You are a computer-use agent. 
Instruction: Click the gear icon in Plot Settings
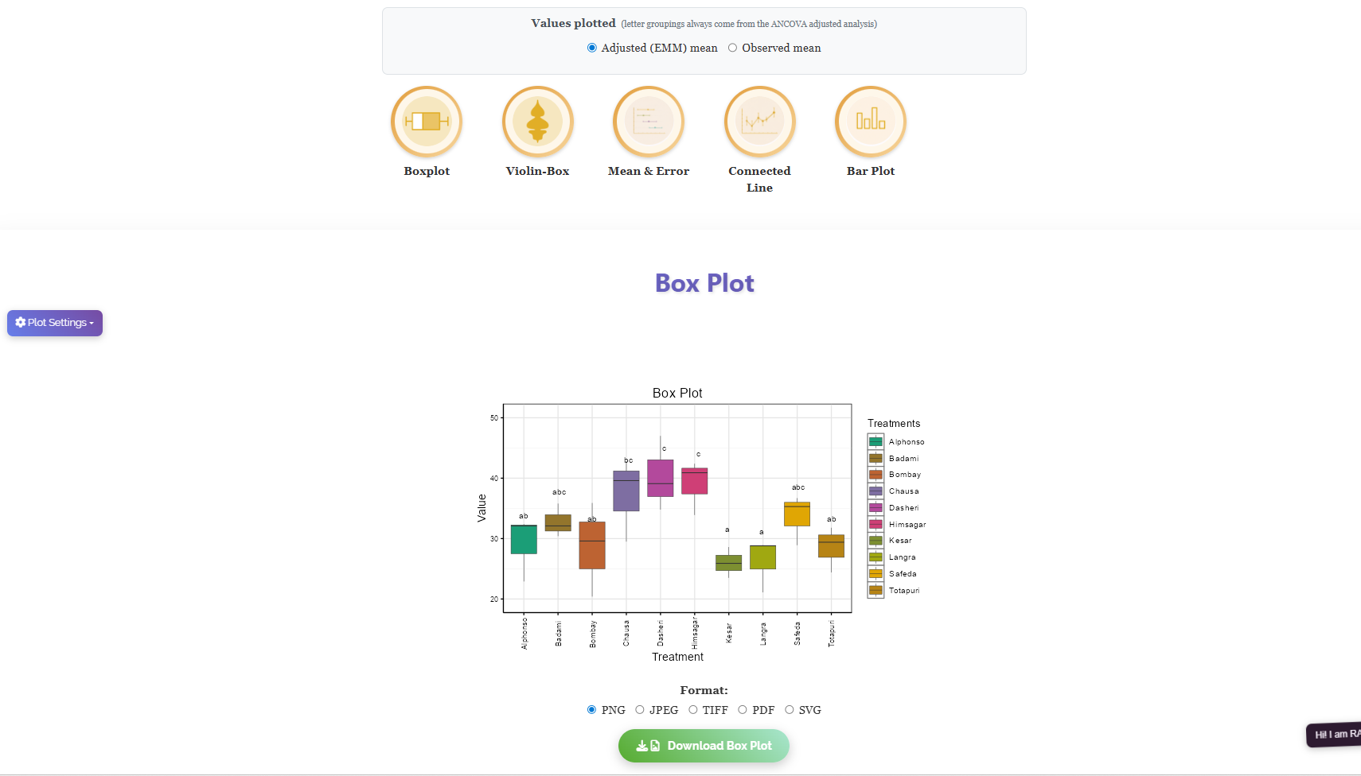tap(21, 322)
